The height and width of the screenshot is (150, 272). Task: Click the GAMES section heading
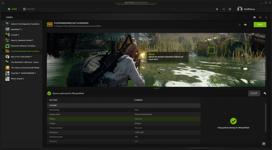10,17
